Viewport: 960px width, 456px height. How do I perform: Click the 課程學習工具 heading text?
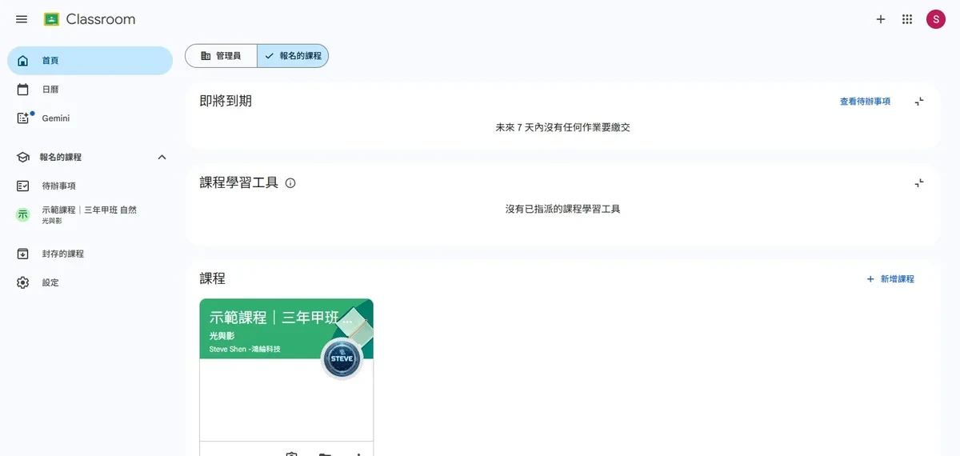[239, 182]
